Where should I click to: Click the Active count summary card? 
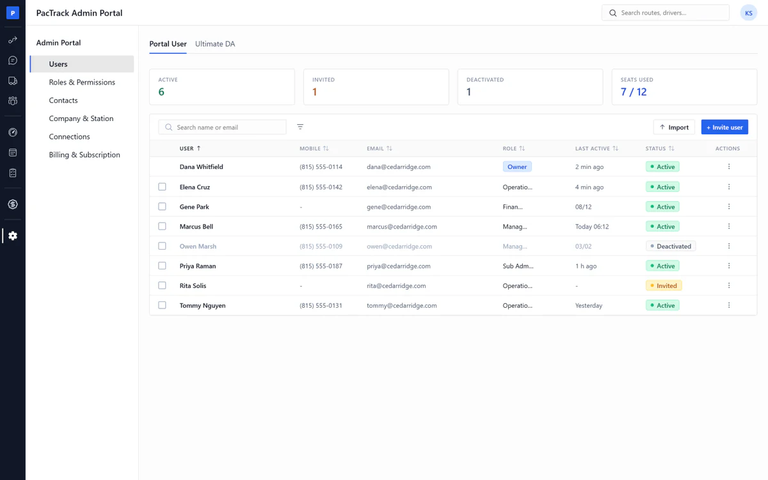(x=222, y=87)
